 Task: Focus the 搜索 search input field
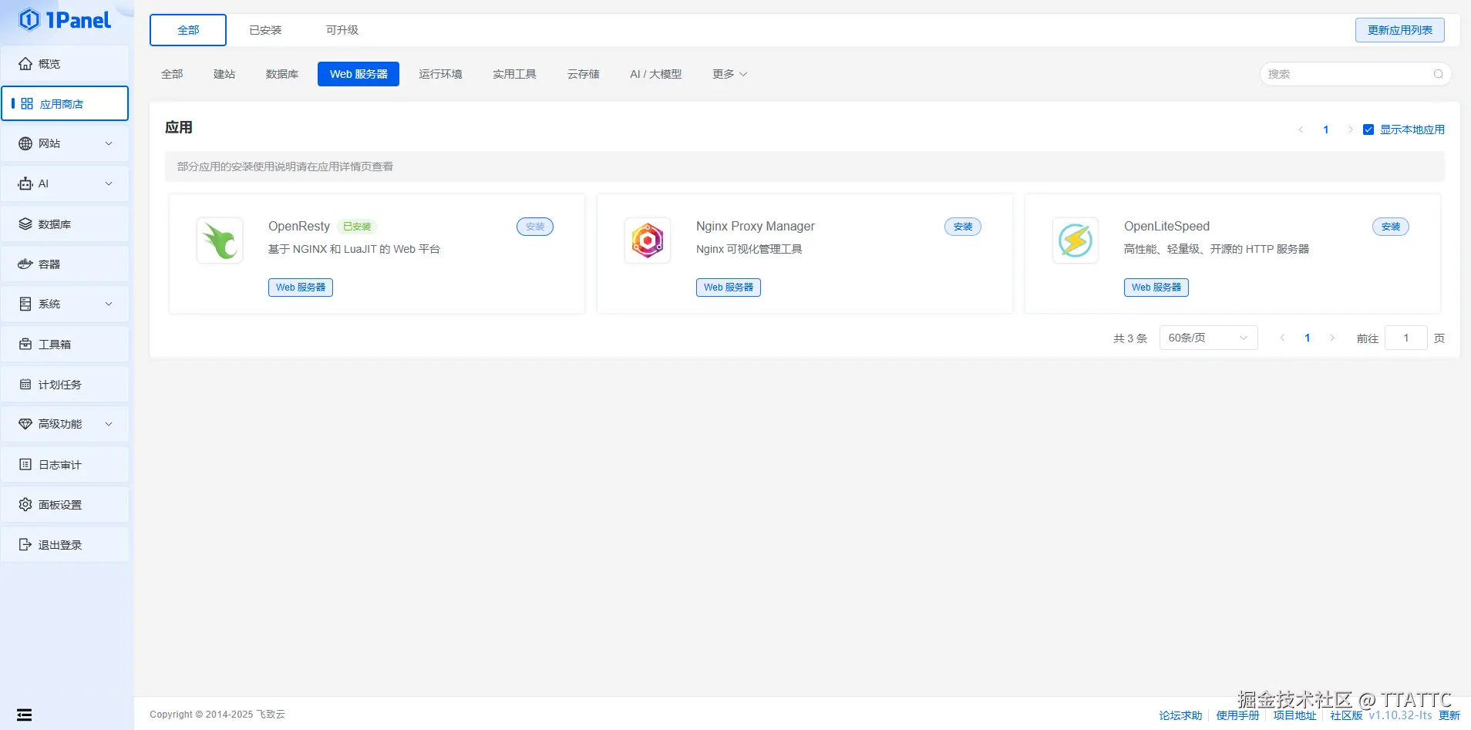click(1355, 74)
